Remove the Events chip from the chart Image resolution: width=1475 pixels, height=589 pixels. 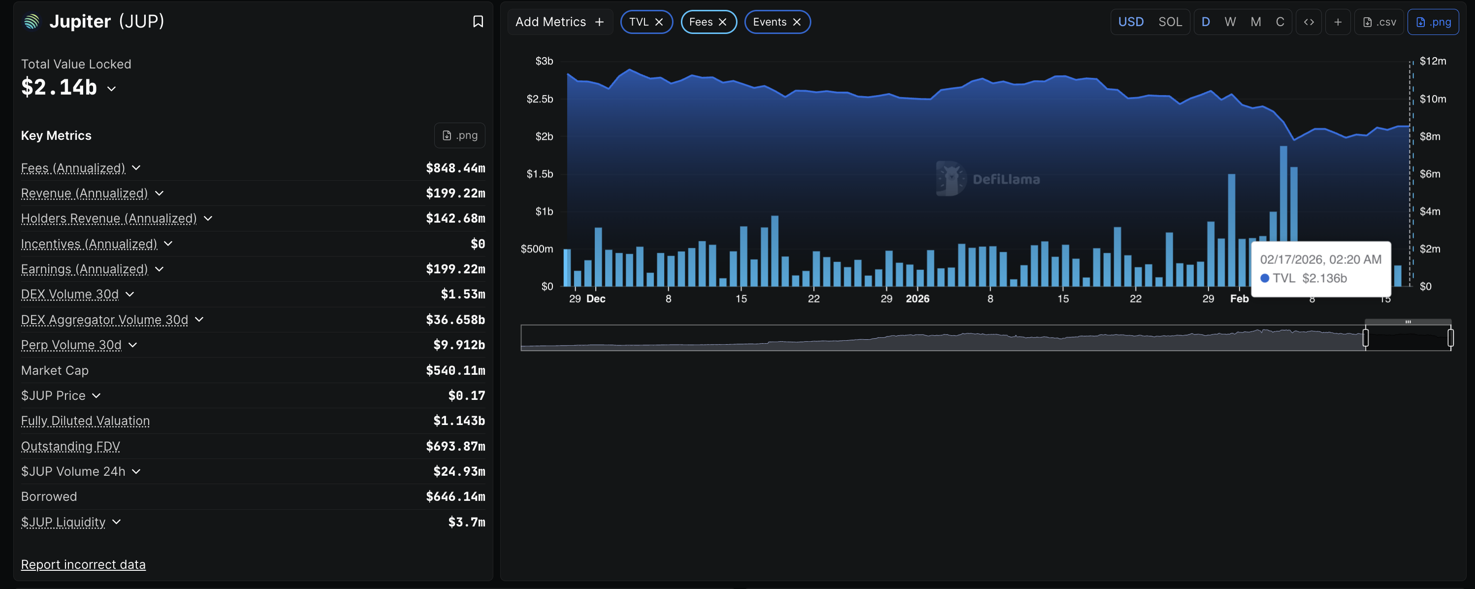[x=797, y=22]
